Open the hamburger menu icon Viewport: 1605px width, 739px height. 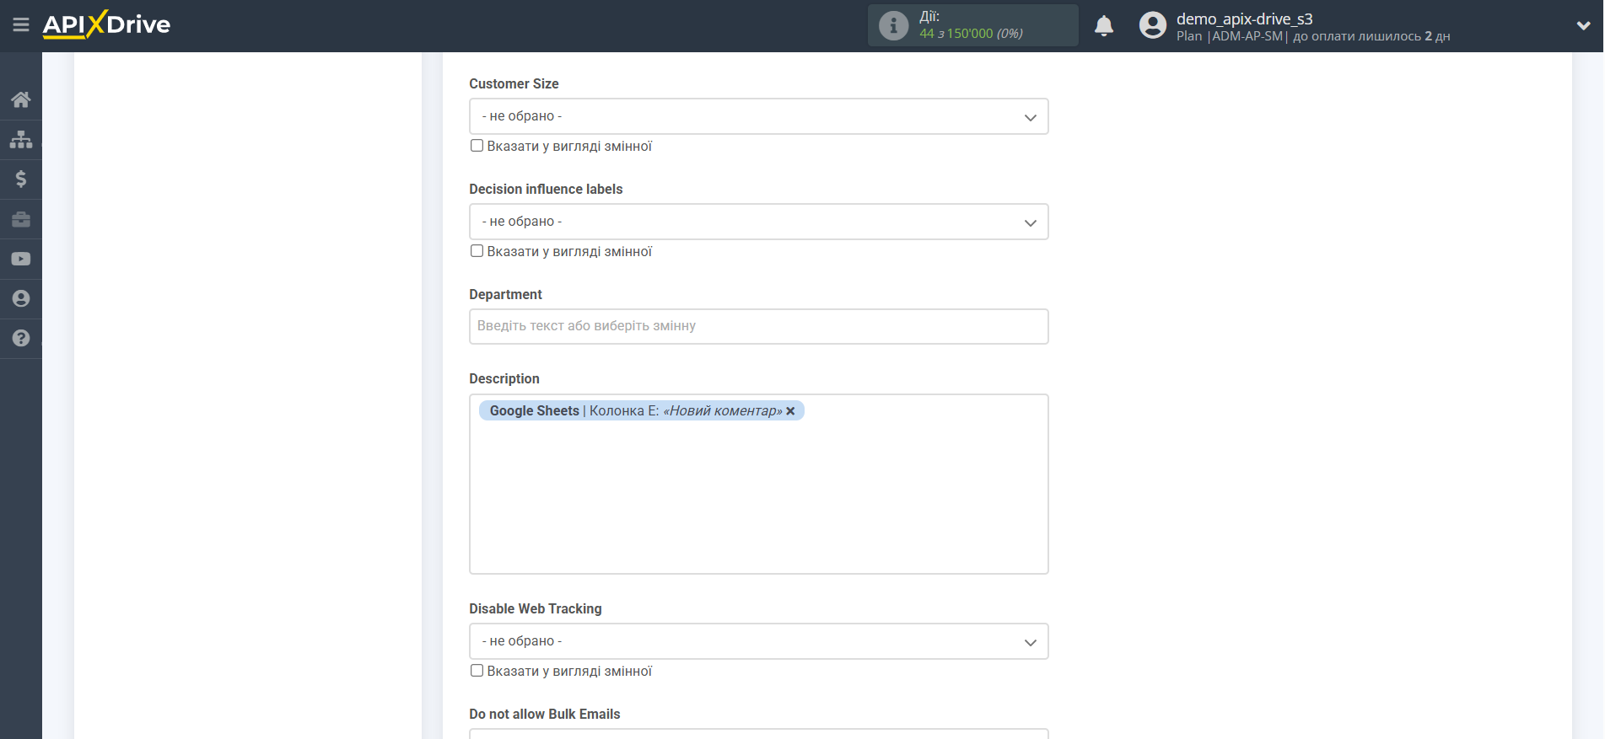[21, 24]
